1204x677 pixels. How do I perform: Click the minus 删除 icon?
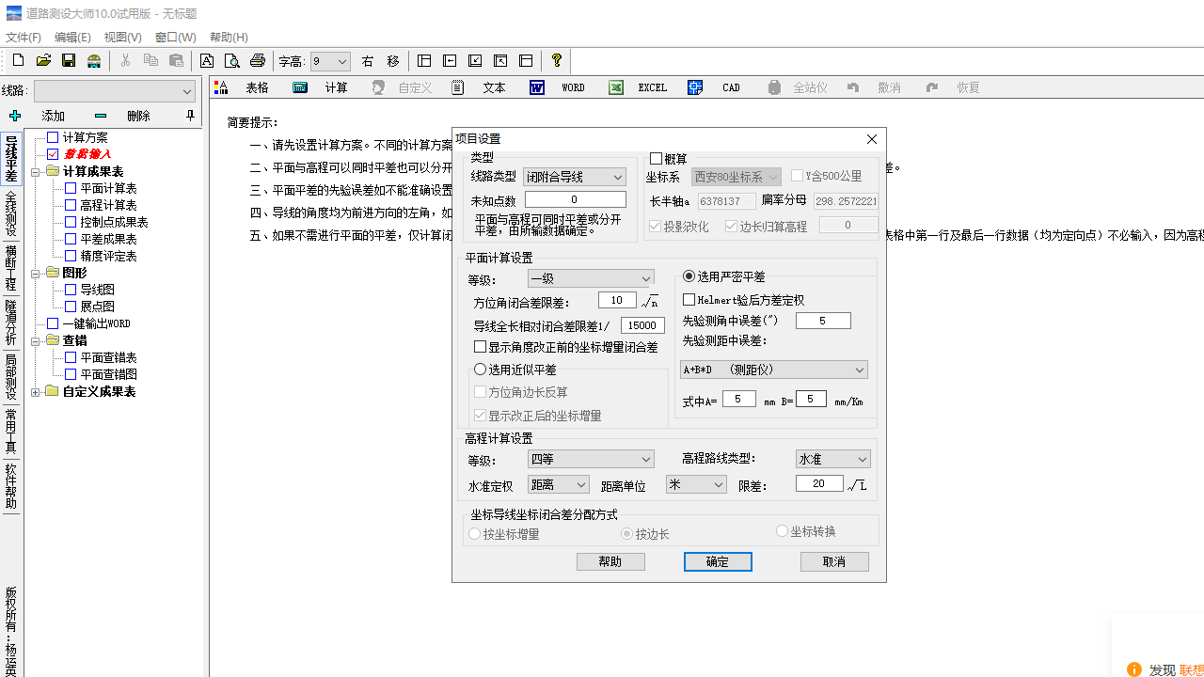(101, 116)
